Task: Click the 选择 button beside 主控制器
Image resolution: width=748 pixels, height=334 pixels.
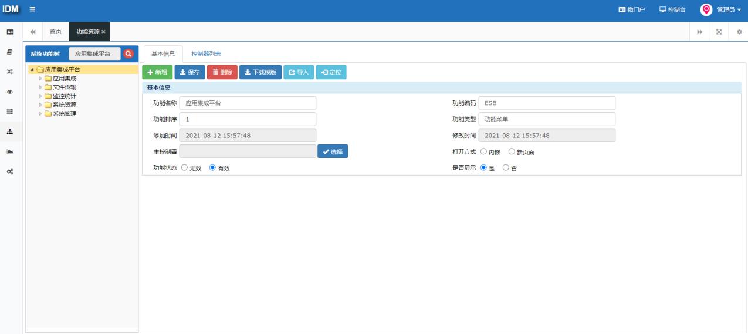Action: pyautogui.click(x=333, y=151)
